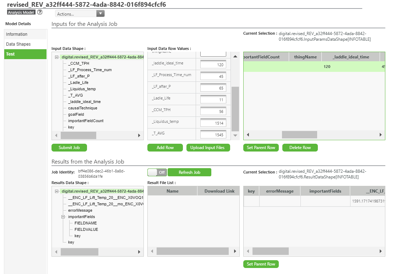Click Set Parent Row below the results table
418x274 pixels.
tap(261, 264)
